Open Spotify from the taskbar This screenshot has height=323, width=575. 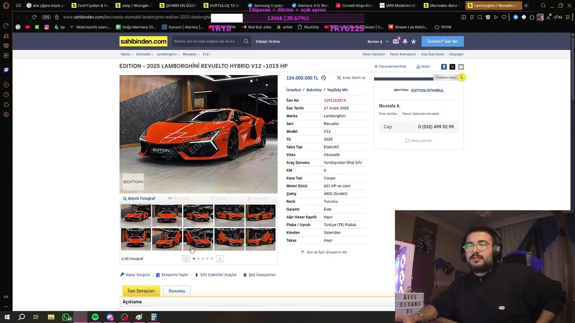(x=95, y=317)
